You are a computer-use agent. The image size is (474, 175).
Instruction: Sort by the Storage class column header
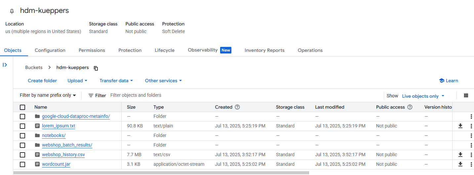tap(290, 107)
